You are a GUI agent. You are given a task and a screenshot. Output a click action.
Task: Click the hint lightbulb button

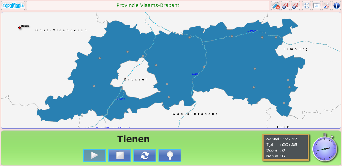coord(170,156)
